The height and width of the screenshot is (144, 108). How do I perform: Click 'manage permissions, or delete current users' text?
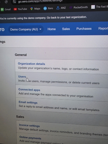click(x=70, y=82)
